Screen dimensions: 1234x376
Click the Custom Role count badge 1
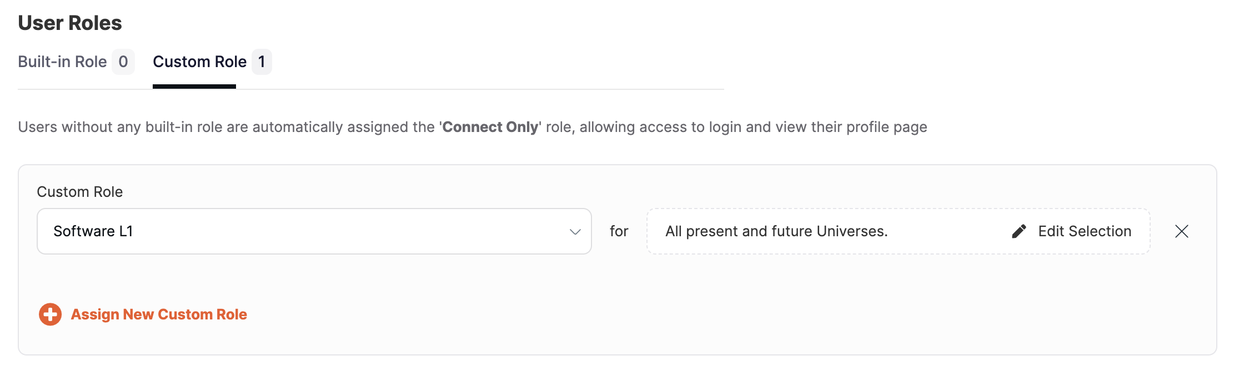tap(262, 62)
